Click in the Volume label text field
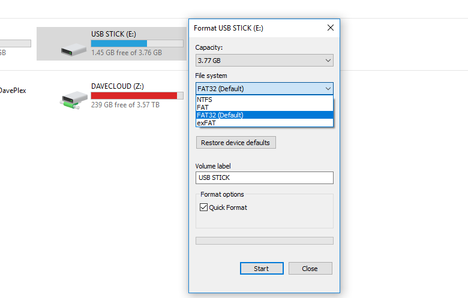 point(265,178)
